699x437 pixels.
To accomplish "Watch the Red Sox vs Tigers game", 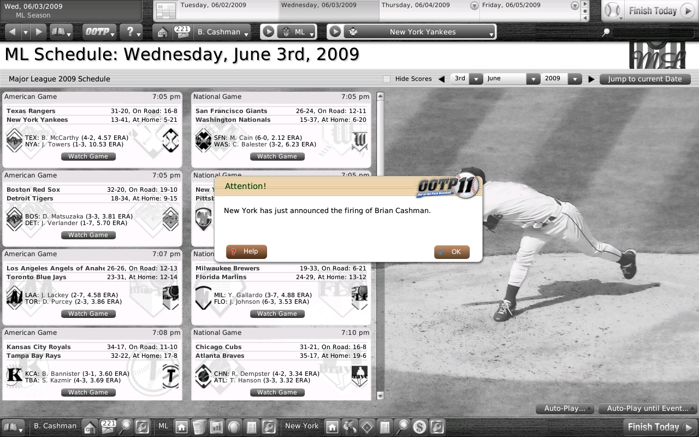I will coord(88,235).
